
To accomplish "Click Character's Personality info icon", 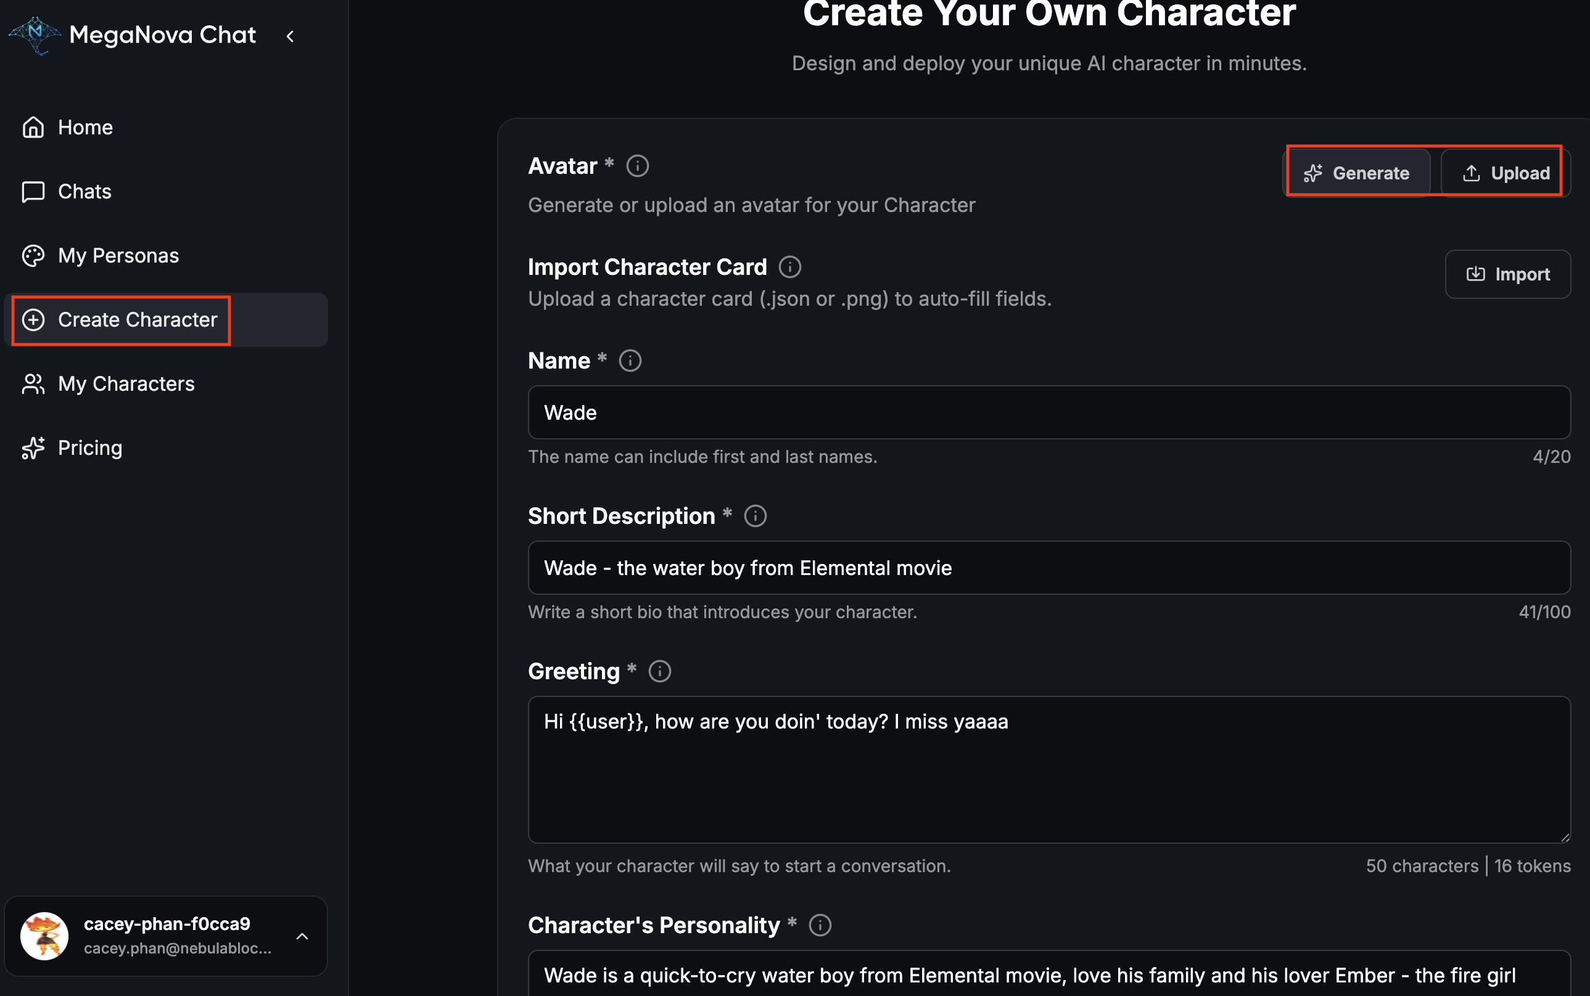I will (820, 925).
